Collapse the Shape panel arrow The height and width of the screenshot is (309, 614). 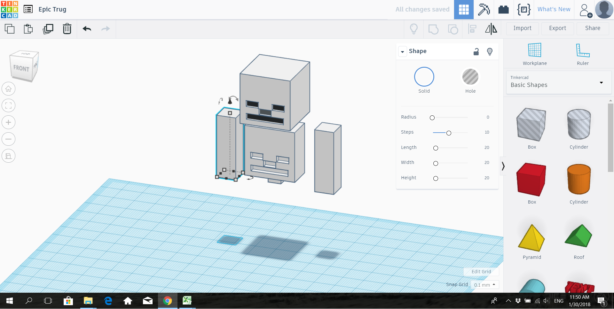point(402,51)
